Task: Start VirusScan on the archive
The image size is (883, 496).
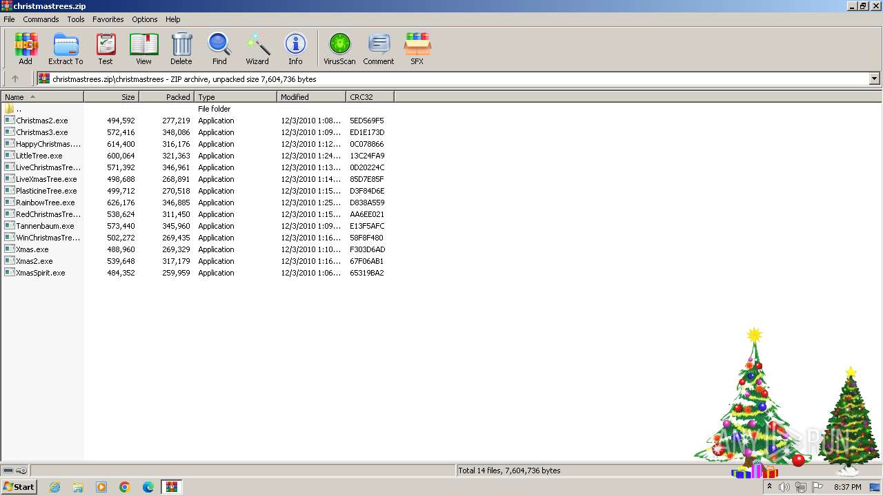Action: pyautogui.click(x=339, y=49)
